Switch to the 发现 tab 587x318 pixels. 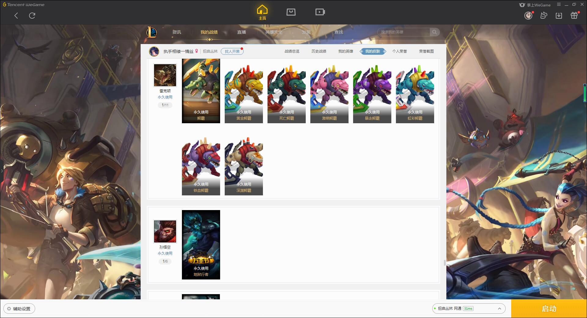coord(306,32)
